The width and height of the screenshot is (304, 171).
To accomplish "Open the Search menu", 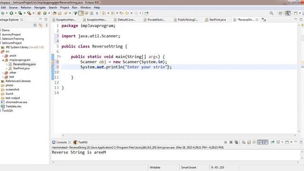I will click(x=53, y=8).
